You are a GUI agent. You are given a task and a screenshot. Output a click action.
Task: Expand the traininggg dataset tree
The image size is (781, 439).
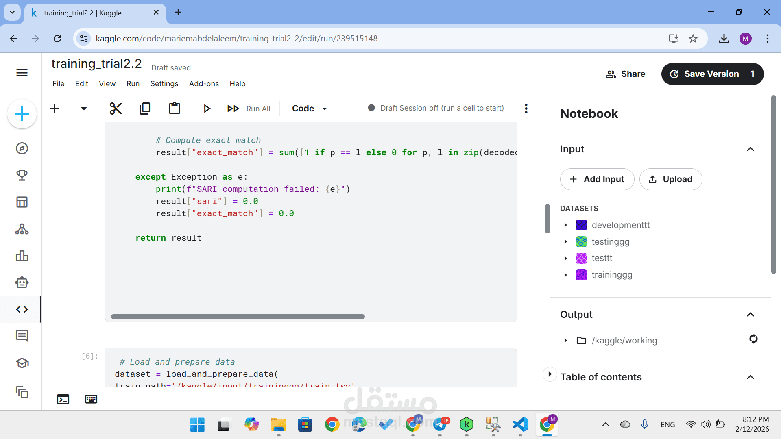click(x=565, y=275)
